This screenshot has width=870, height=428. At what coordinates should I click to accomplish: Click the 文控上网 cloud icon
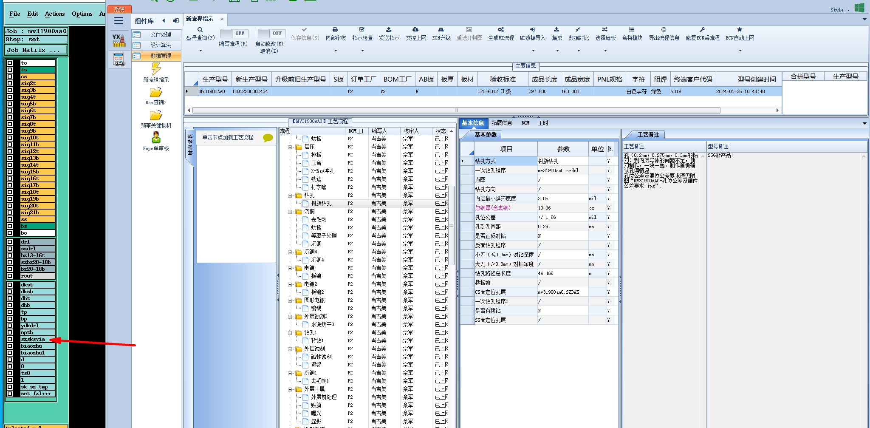point(415,30)
